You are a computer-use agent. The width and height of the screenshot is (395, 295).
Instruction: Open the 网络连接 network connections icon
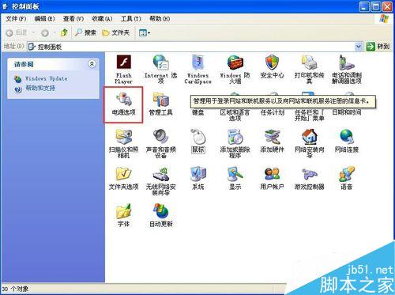click(346, 141)
